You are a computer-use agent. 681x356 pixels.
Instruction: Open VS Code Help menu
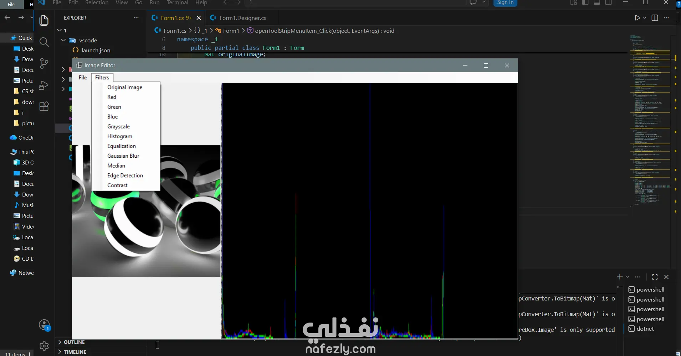[x=201, y=2]
